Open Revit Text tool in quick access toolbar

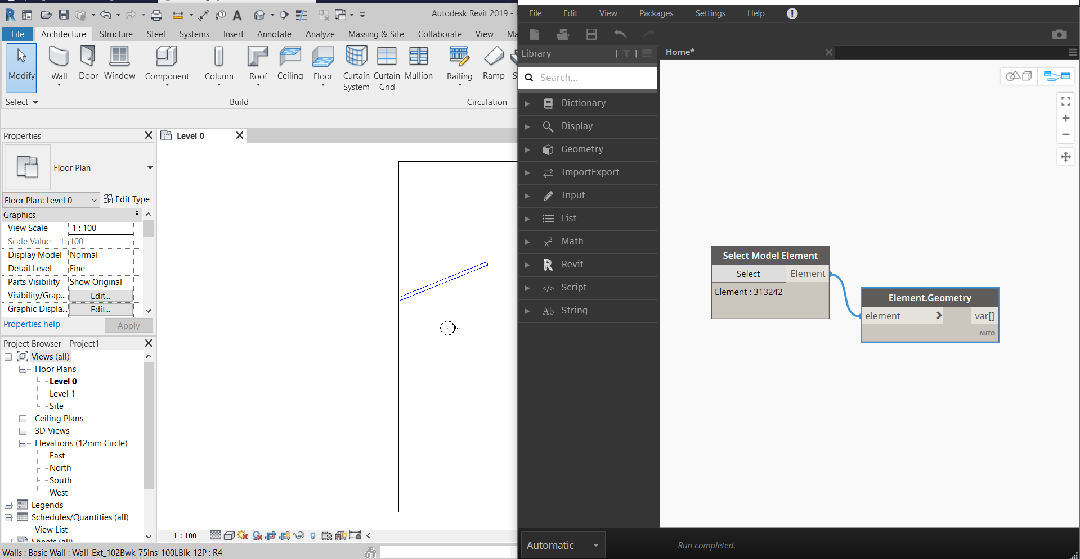(237, 15)
